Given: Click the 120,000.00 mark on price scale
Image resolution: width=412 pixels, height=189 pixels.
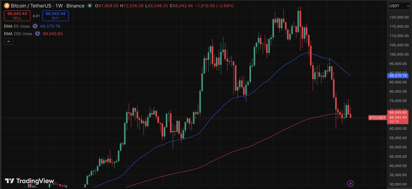Looking at the screenshot, I should pos(400,17).
